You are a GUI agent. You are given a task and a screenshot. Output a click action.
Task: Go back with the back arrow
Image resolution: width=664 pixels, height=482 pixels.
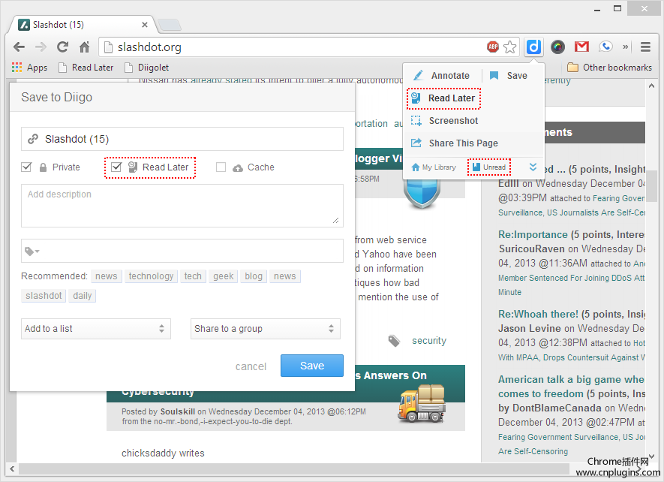click(x=19, y=47)
